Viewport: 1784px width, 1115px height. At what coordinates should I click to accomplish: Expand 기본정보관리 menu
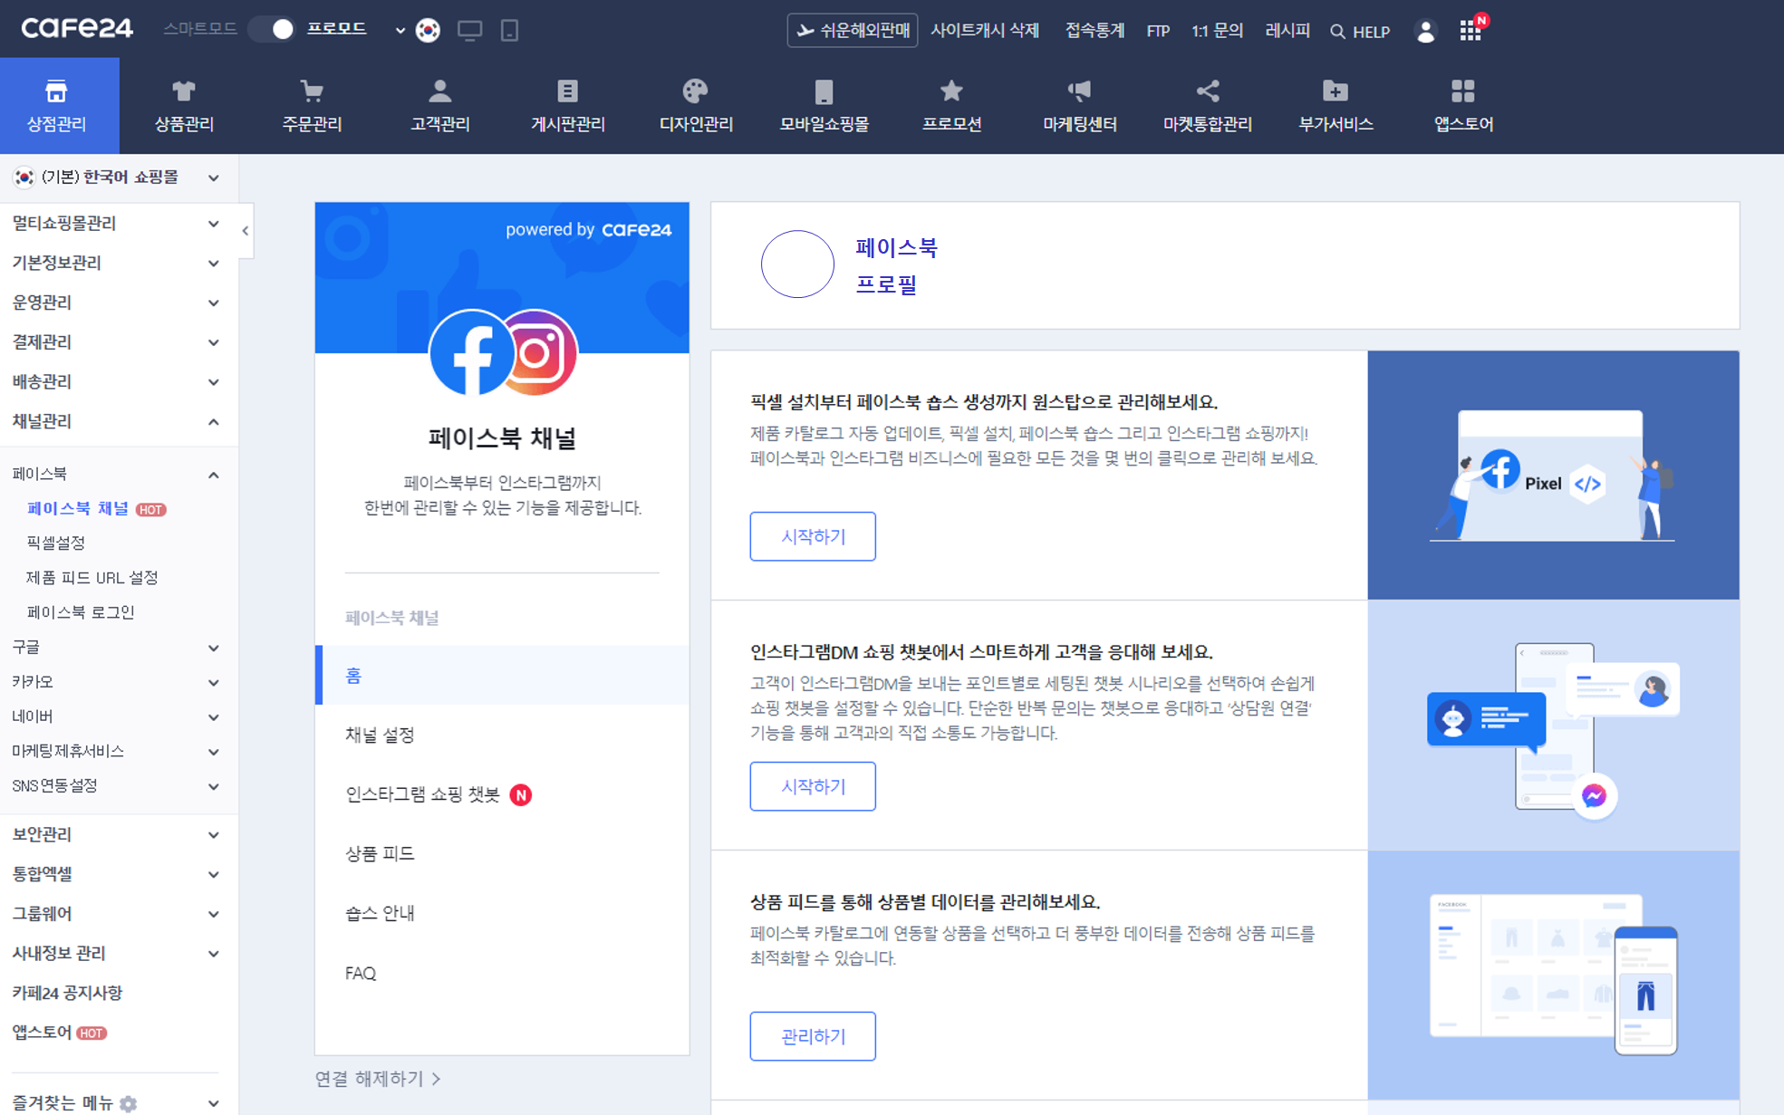[x=118, y=263]
